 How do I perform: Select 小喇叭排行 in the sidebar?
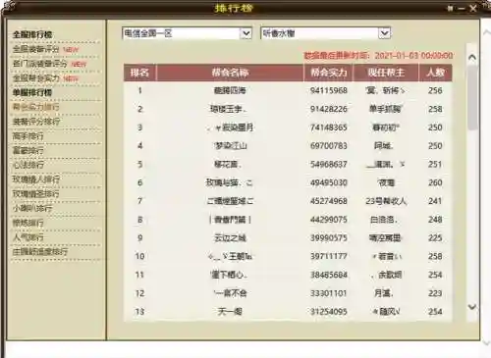[x=32, y=208]
